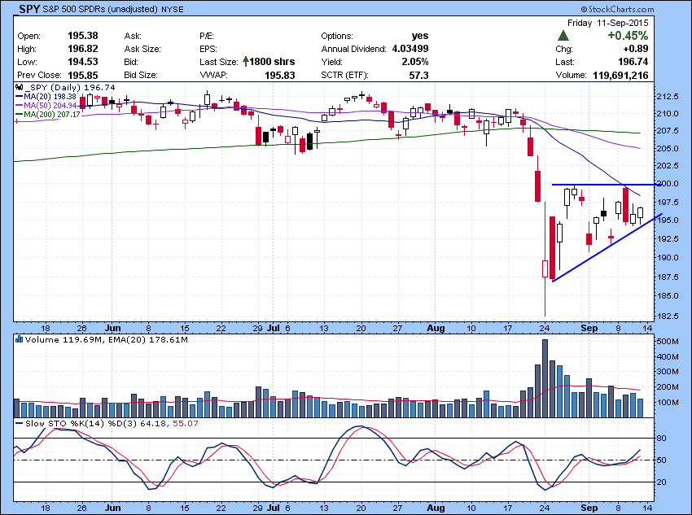
Task: Click the green up arrow beside 1800 shrs
Action: coord(245,62)
